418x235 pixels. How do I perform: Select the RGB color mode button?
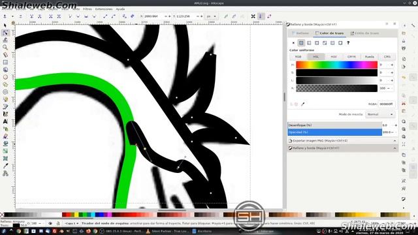(x=298, y=57)
